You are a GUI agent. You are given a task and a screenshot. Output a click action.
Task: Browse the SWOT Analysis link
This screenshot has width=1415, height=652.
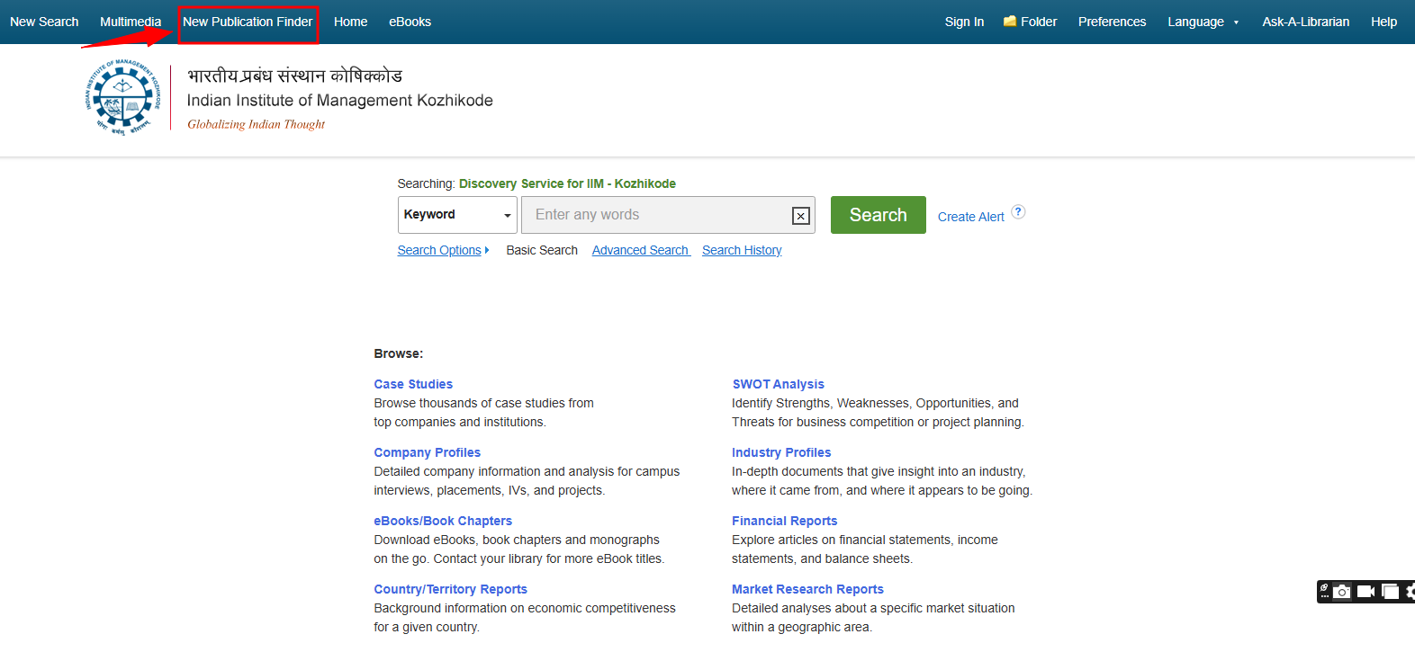pyautogui.click(x=778, y=384)
